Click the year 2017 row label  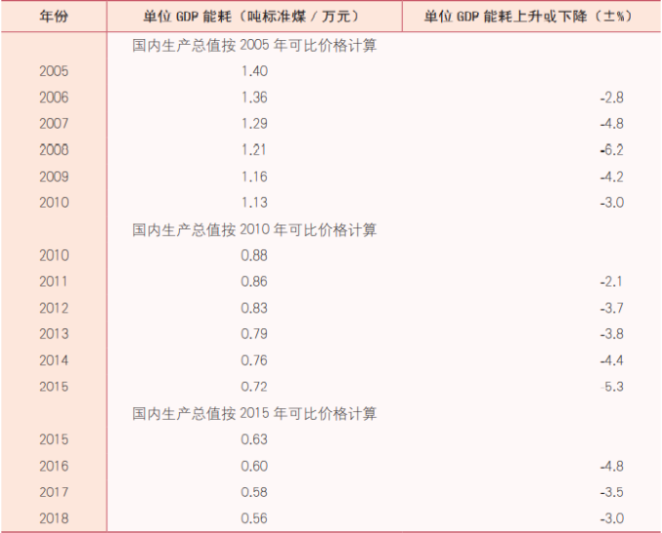pos(55,492)
